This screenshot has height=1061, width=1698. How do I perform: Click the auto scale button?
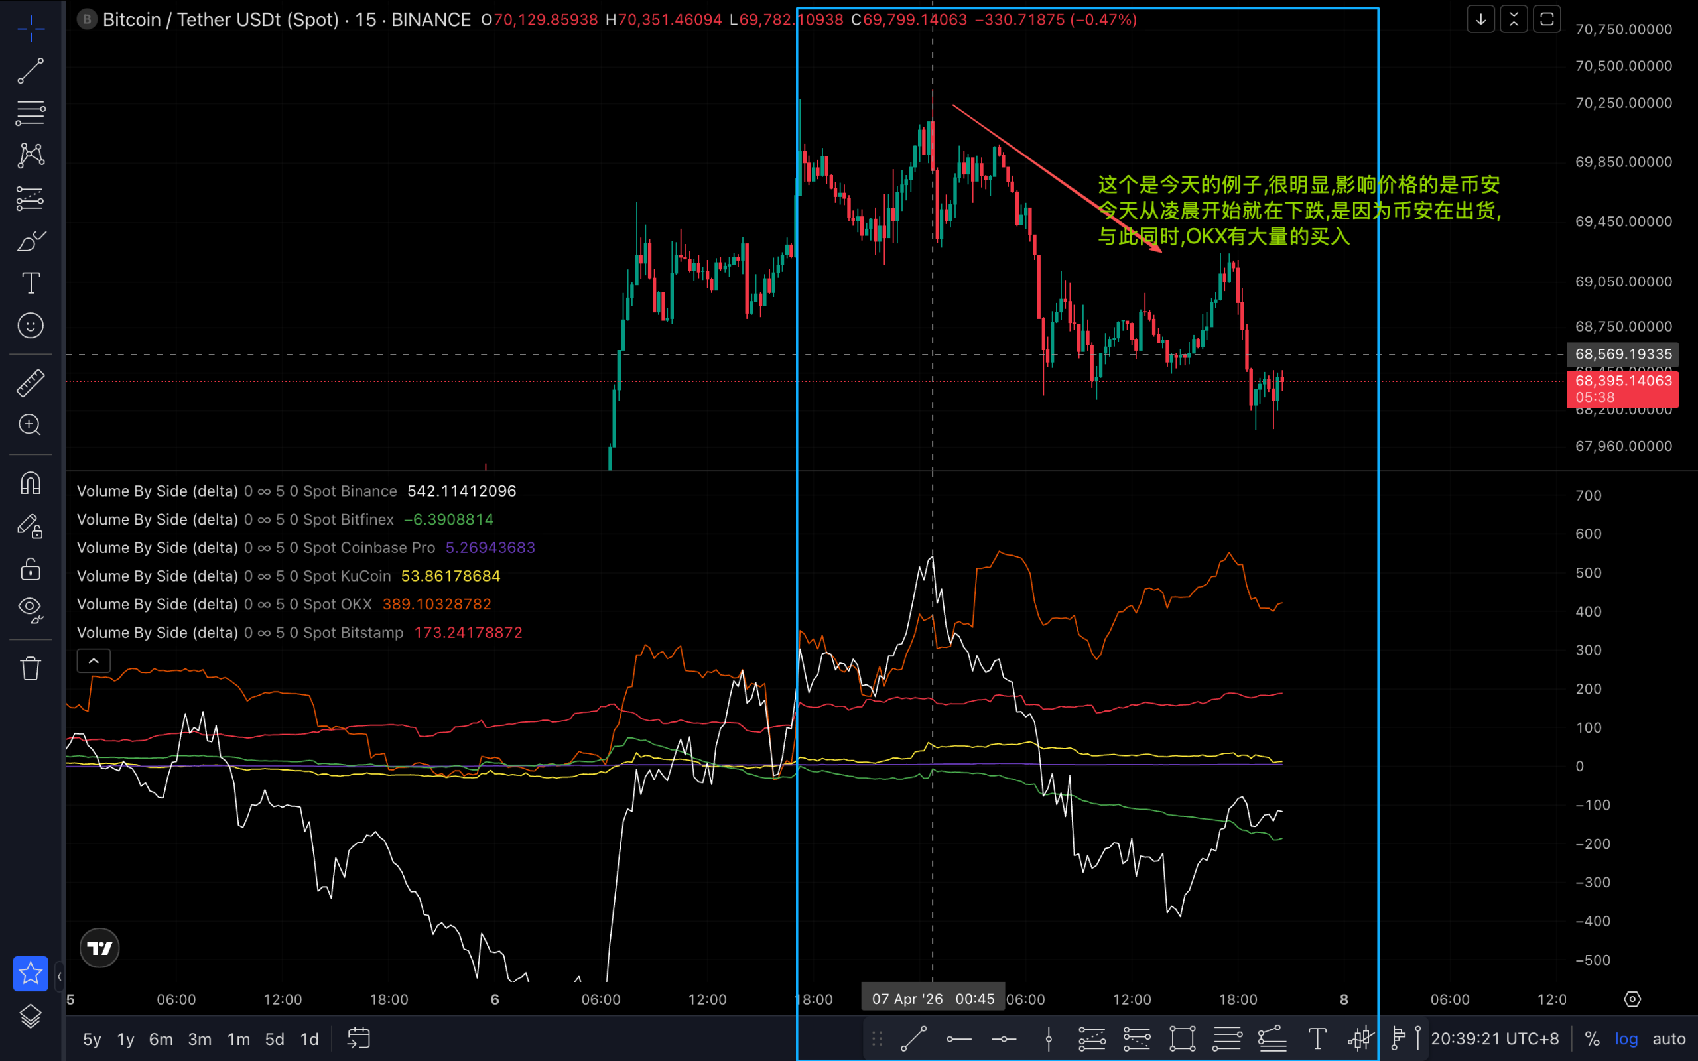click(1669, 1039)
